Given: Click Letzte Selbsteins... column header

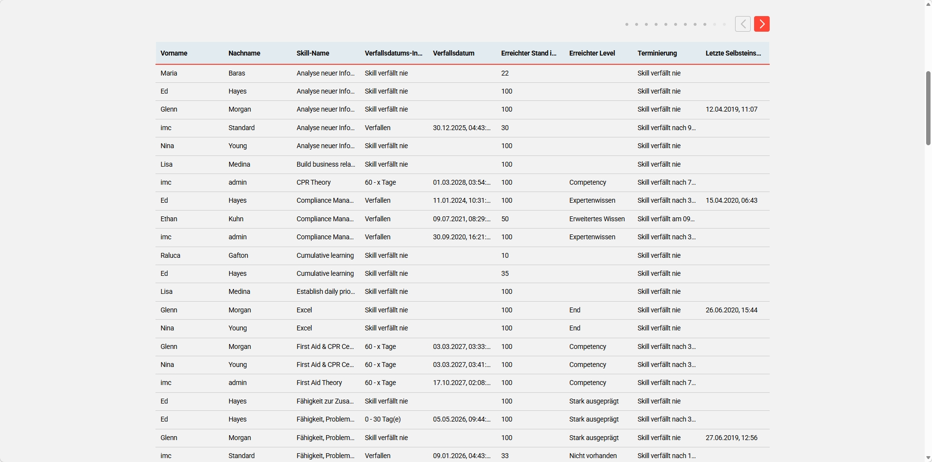Looking at the screenshot, I should (733, 53).
